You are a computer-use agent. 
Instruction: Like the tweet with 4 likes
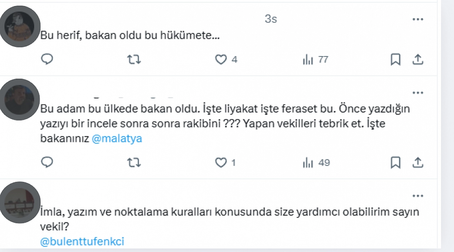point(221,60)
